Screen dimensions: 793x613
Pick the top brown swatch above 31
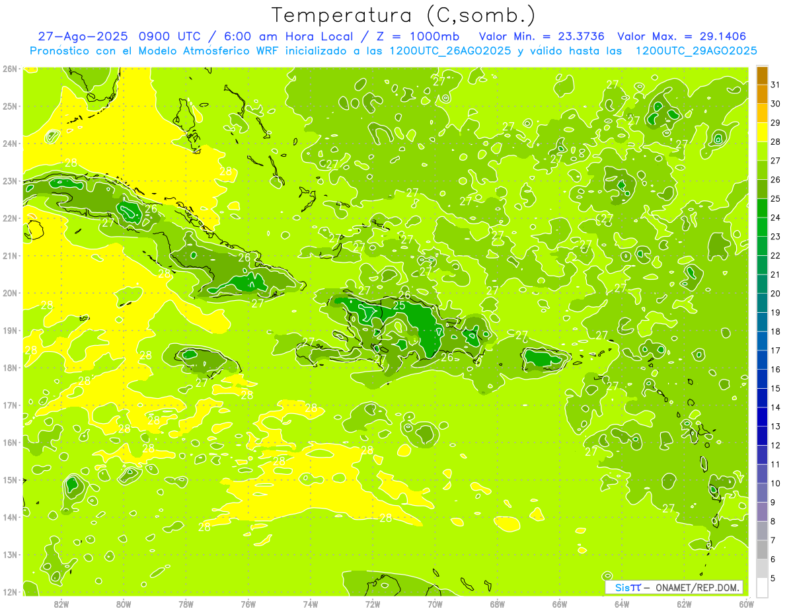pos(762,76)
